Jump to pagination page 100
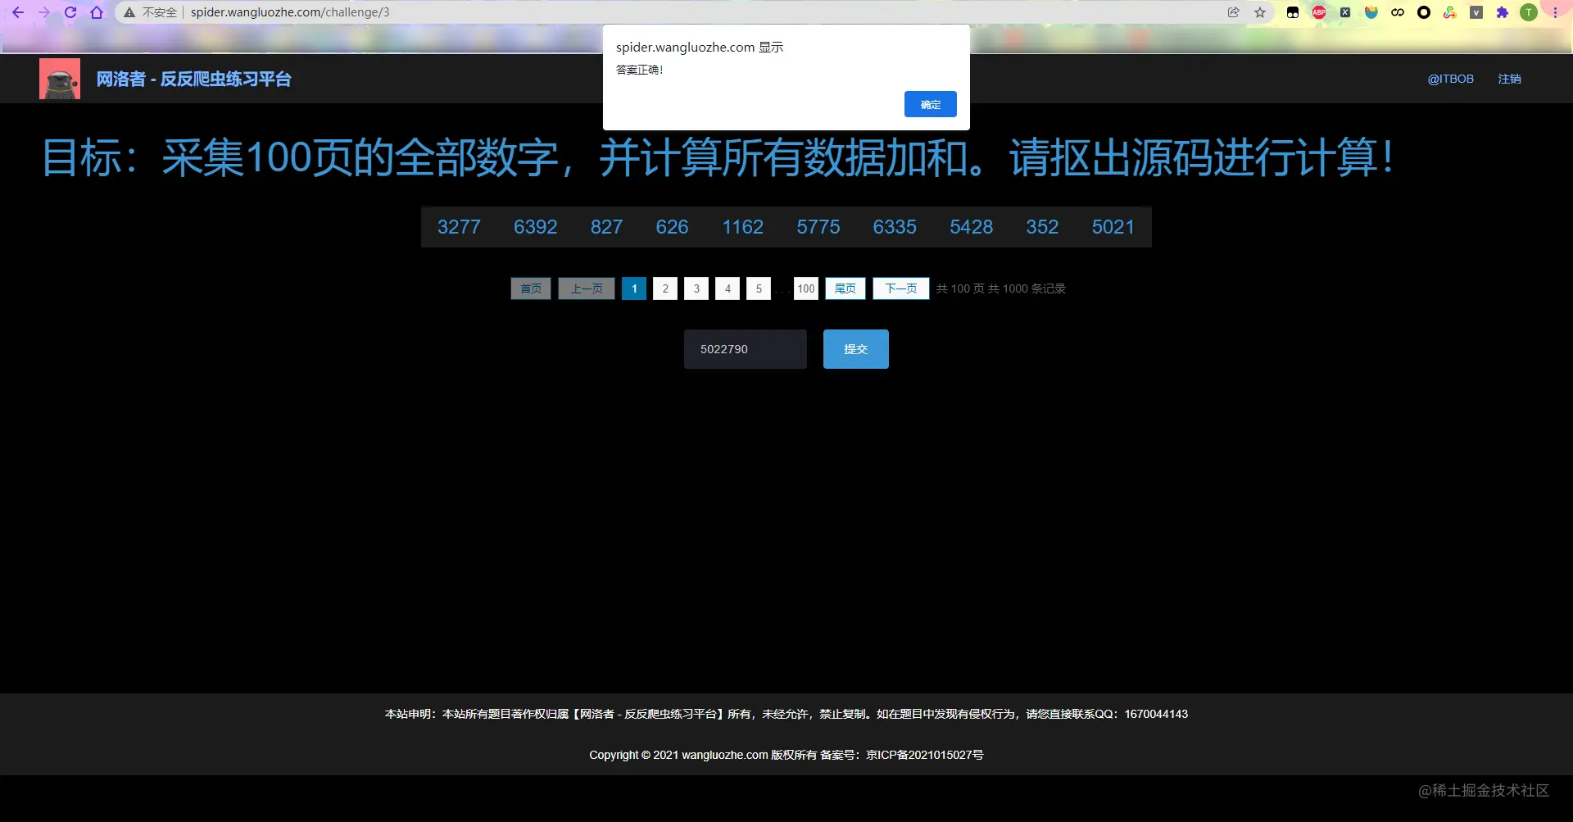Viewport: 1573px width, 822px height. (806, 288)
